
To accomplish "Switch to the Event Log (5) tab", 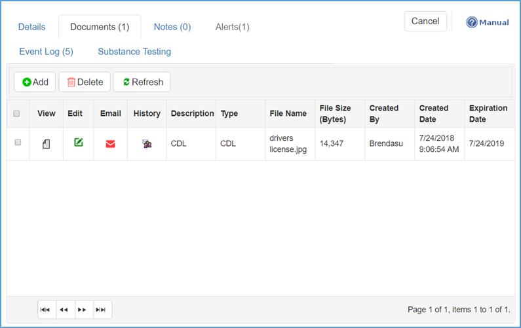I will (x=46, y=51).
